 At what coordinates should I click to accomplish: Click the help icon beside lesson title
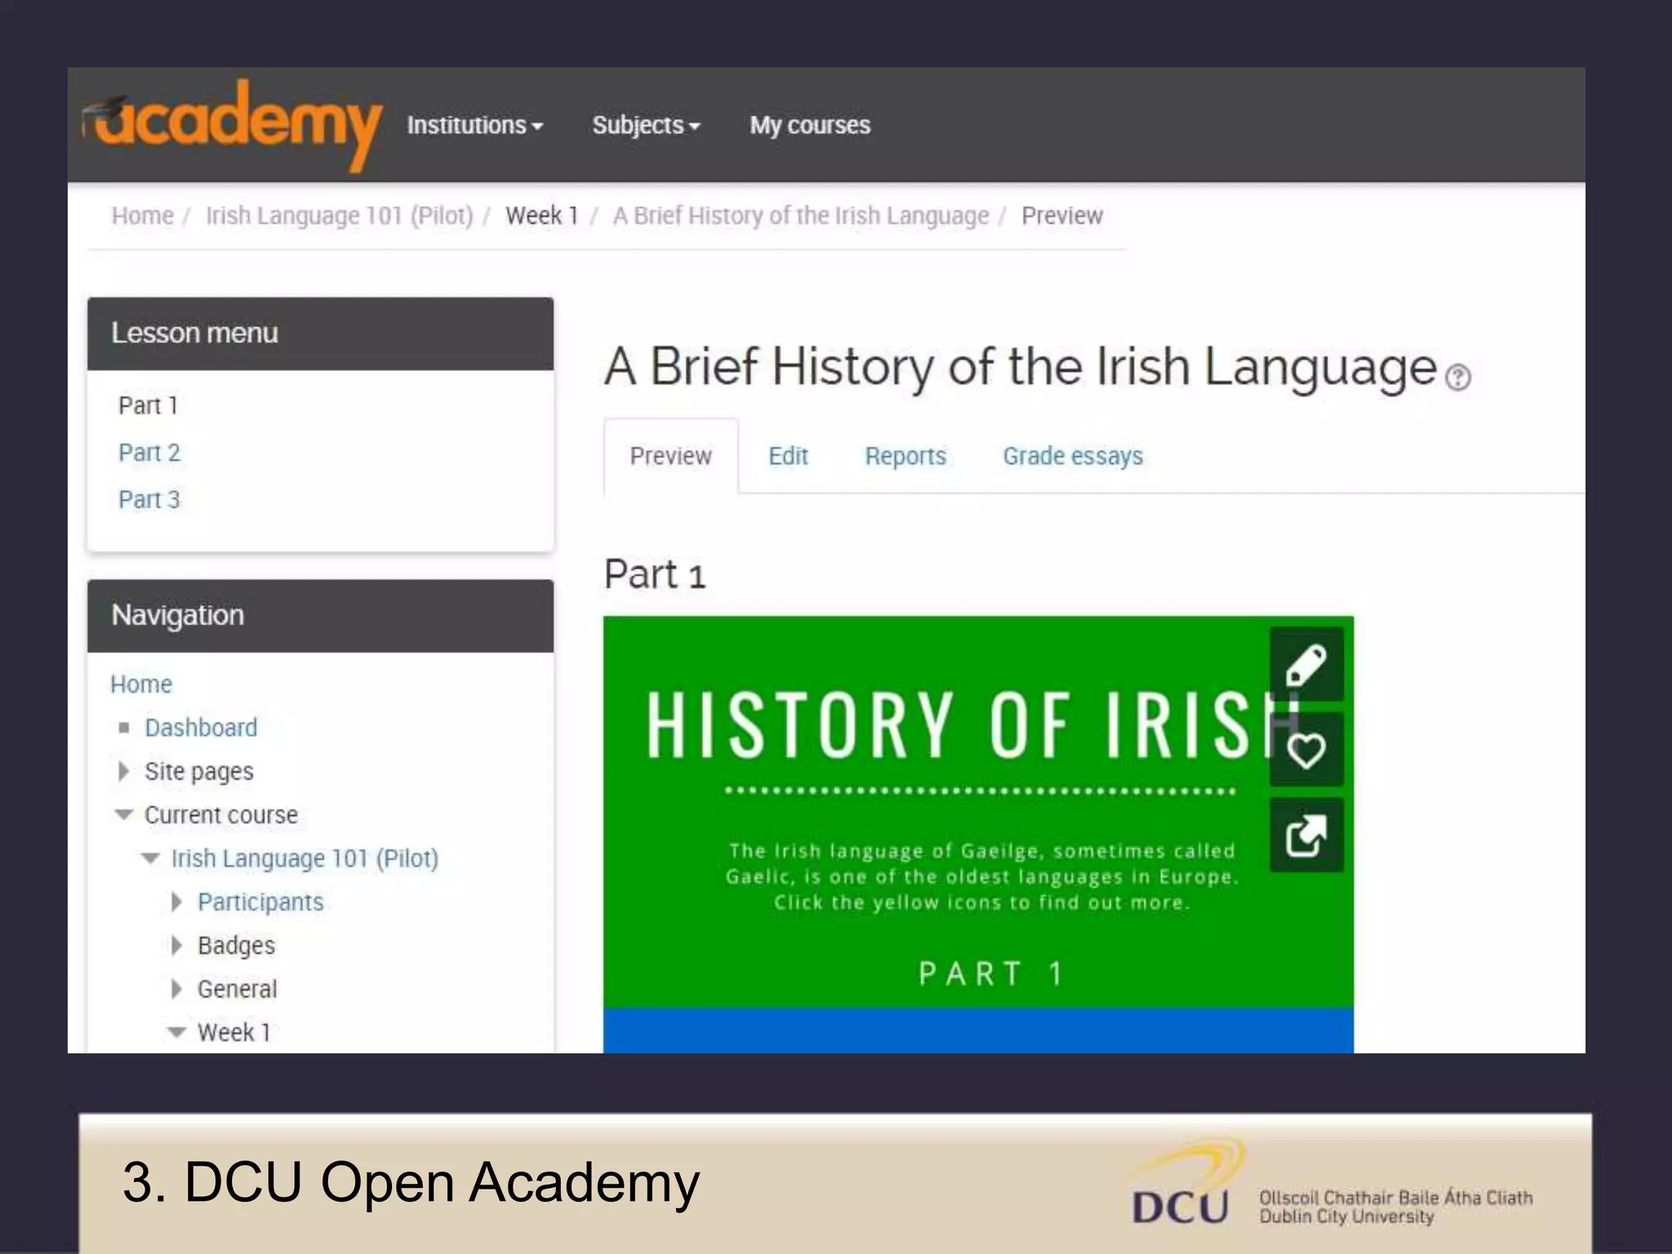pyautogui.click(x=1457, y=377)
